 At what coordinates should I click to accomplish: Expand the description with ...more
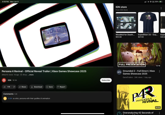(31, 75)
